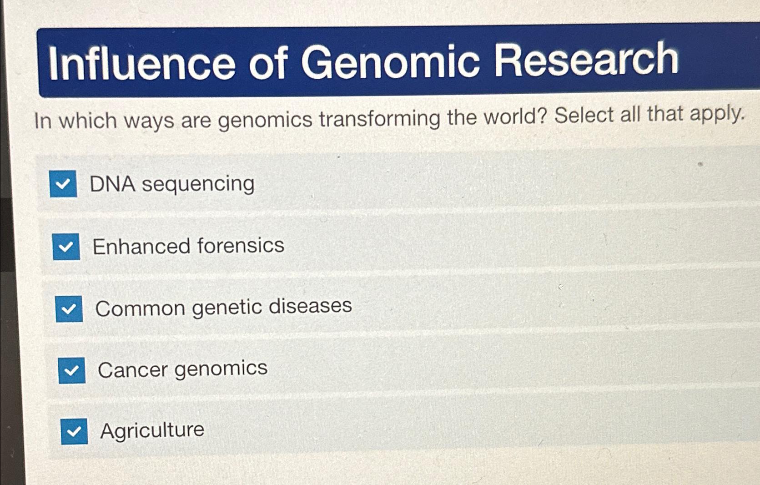Click the Cancer genomics label text
This screenshot has width=760, height=485.
183,369
